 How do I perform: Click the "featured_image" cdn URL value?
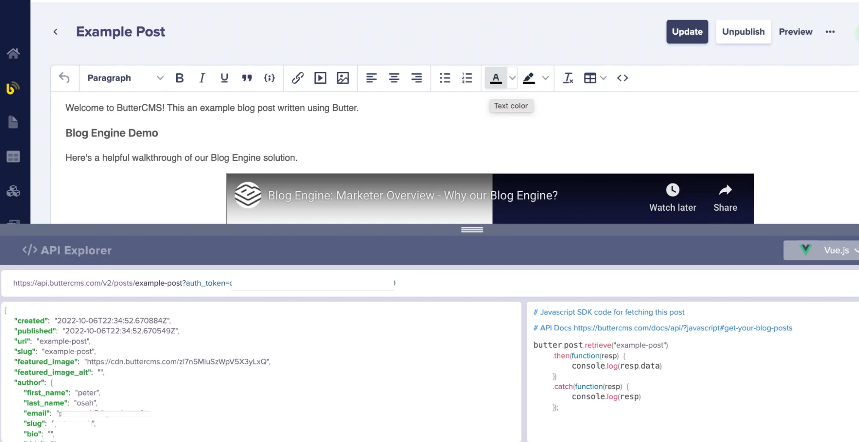(x=177, y=362)
